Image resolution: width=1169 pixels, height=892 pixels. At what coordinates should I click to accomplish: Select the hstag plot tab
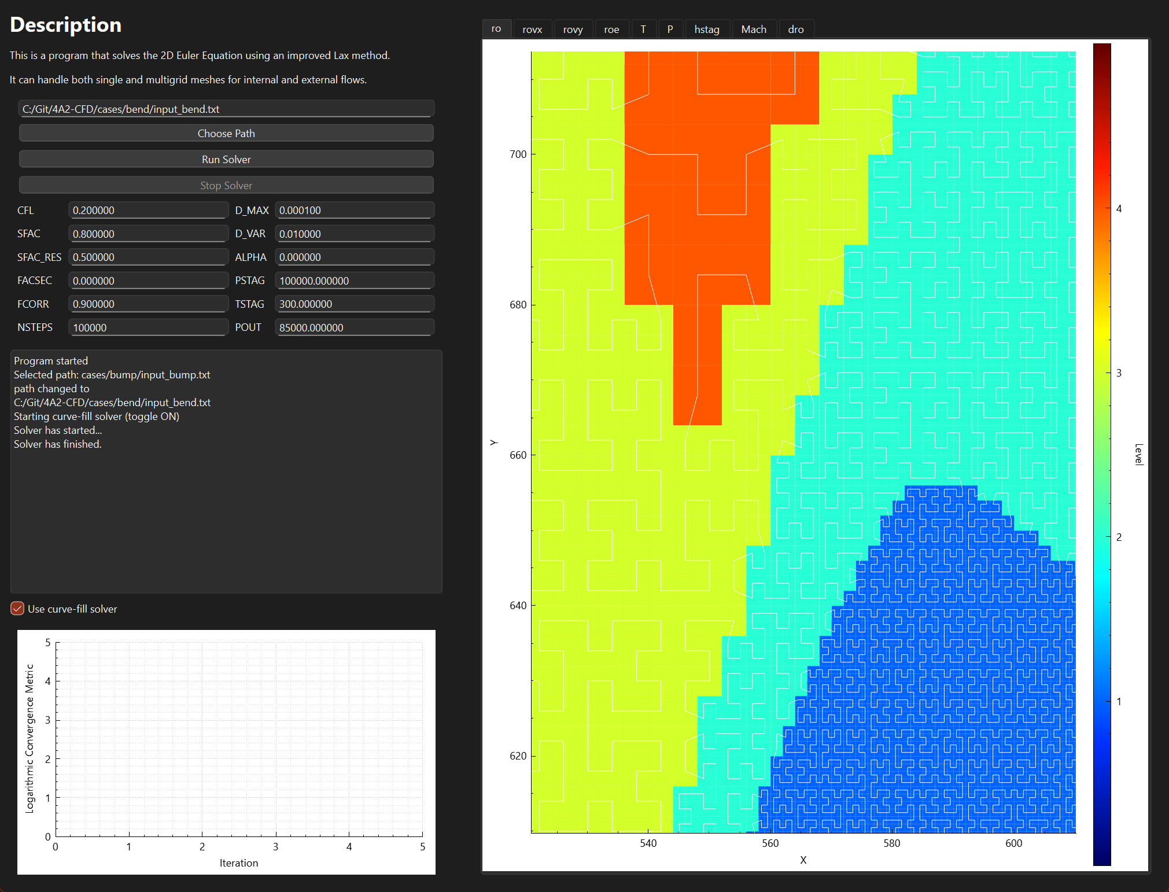pos(706,30)
